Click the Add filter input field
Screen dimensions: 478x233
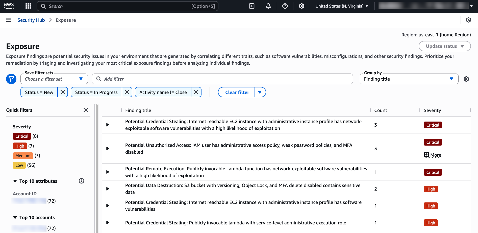pos(222,79)
